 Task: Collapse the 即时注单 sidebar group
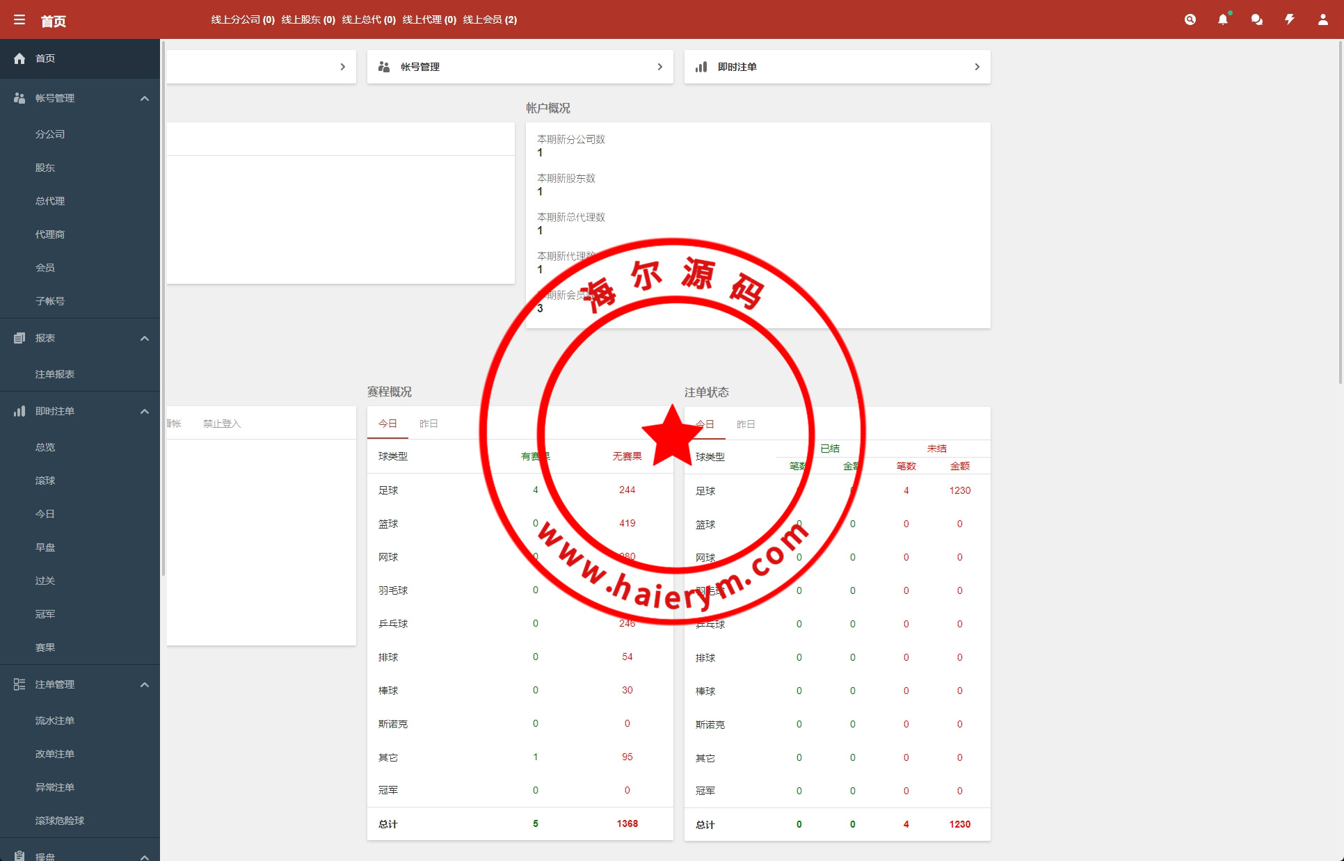coord(145,411)
